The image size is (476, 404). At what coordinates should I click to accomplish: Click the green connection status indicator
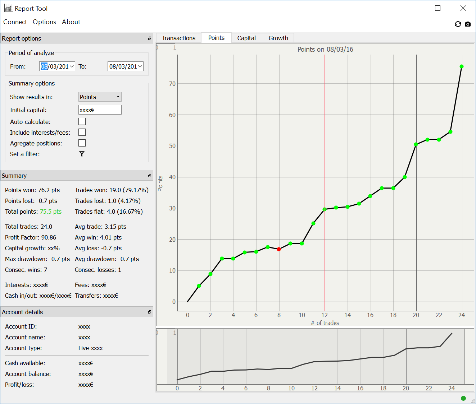[x=463, y=398]
